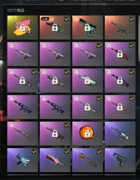Click the lock icon on the red rifle
140x180 pixels.
(120, 54)
